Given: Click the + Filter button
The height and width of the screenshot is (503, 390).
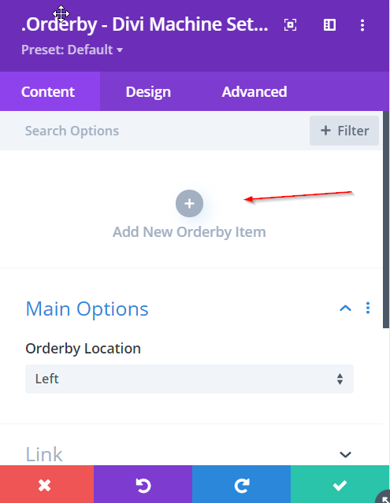Looking at the screenshot, I should pos(344,131).
